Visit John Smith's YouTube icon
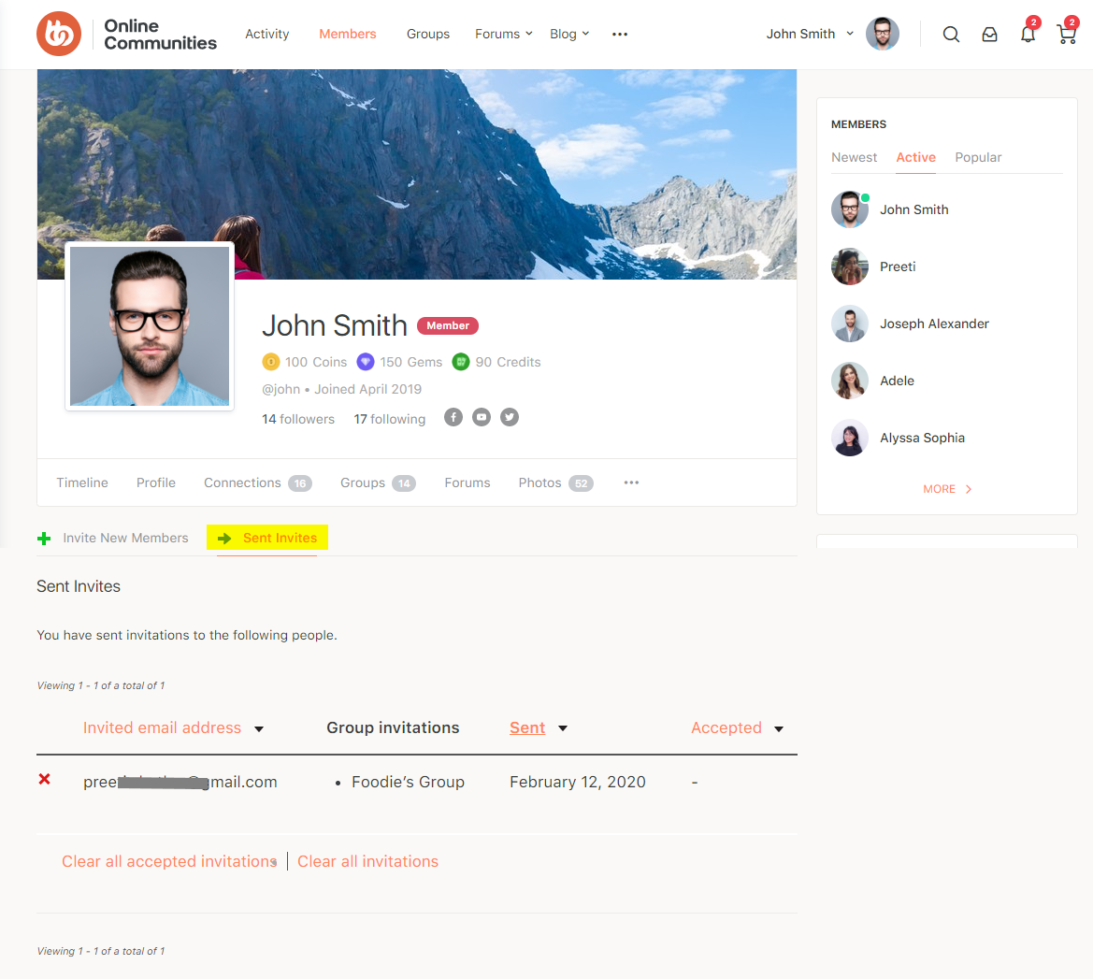The image size is (1093, 979). 482,417
